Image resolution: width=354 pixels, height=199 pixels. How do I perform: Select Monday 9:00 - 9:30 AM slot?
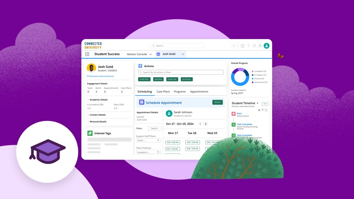pos(173,149)
